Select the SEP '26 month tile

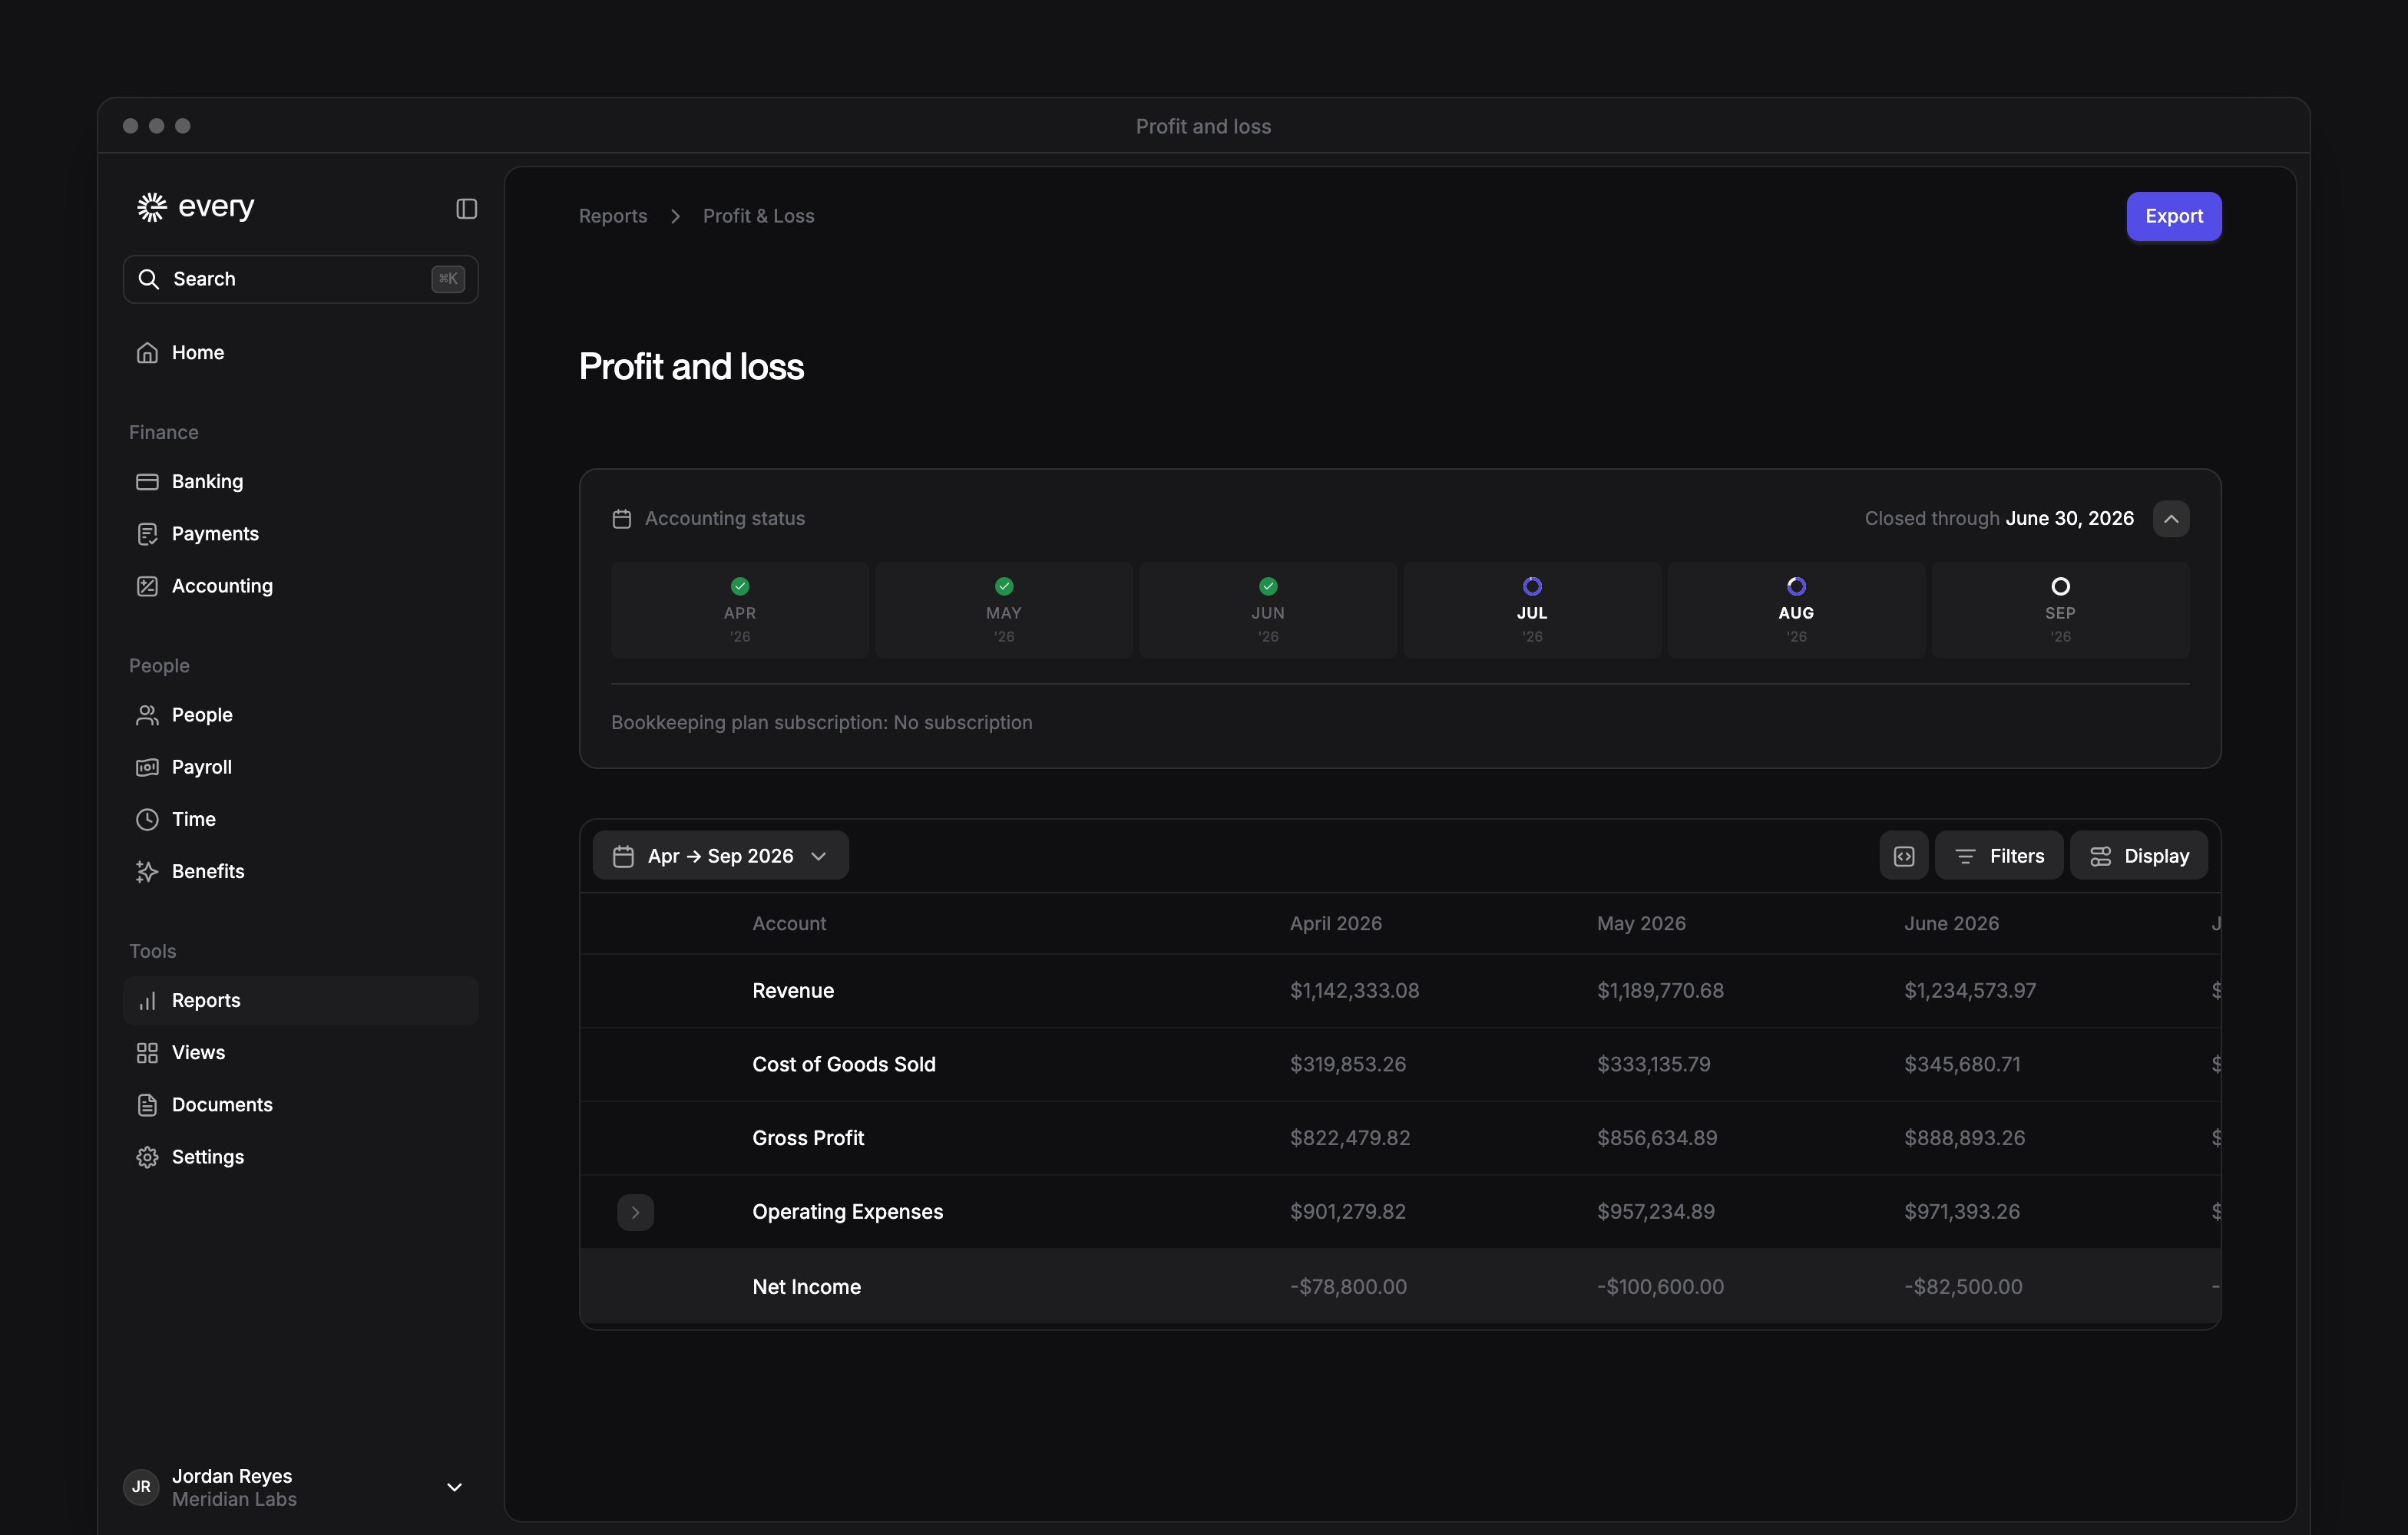[2060, 609]
